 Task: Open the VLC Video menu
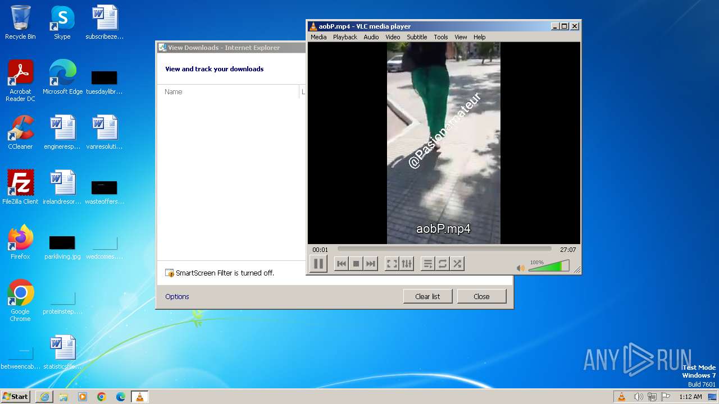[393, 37]
